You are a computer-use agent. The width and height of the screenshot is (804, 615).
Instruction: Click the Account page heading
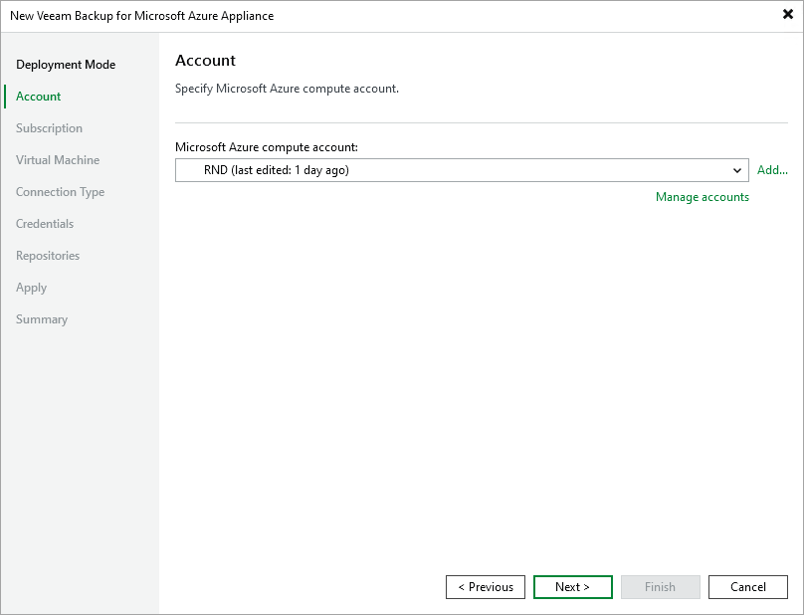pyautogui.click(x=205, y=61)
